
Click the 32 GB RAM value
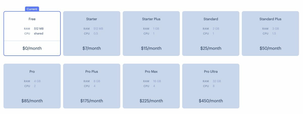pyautogui.click(x=217, y=81)
